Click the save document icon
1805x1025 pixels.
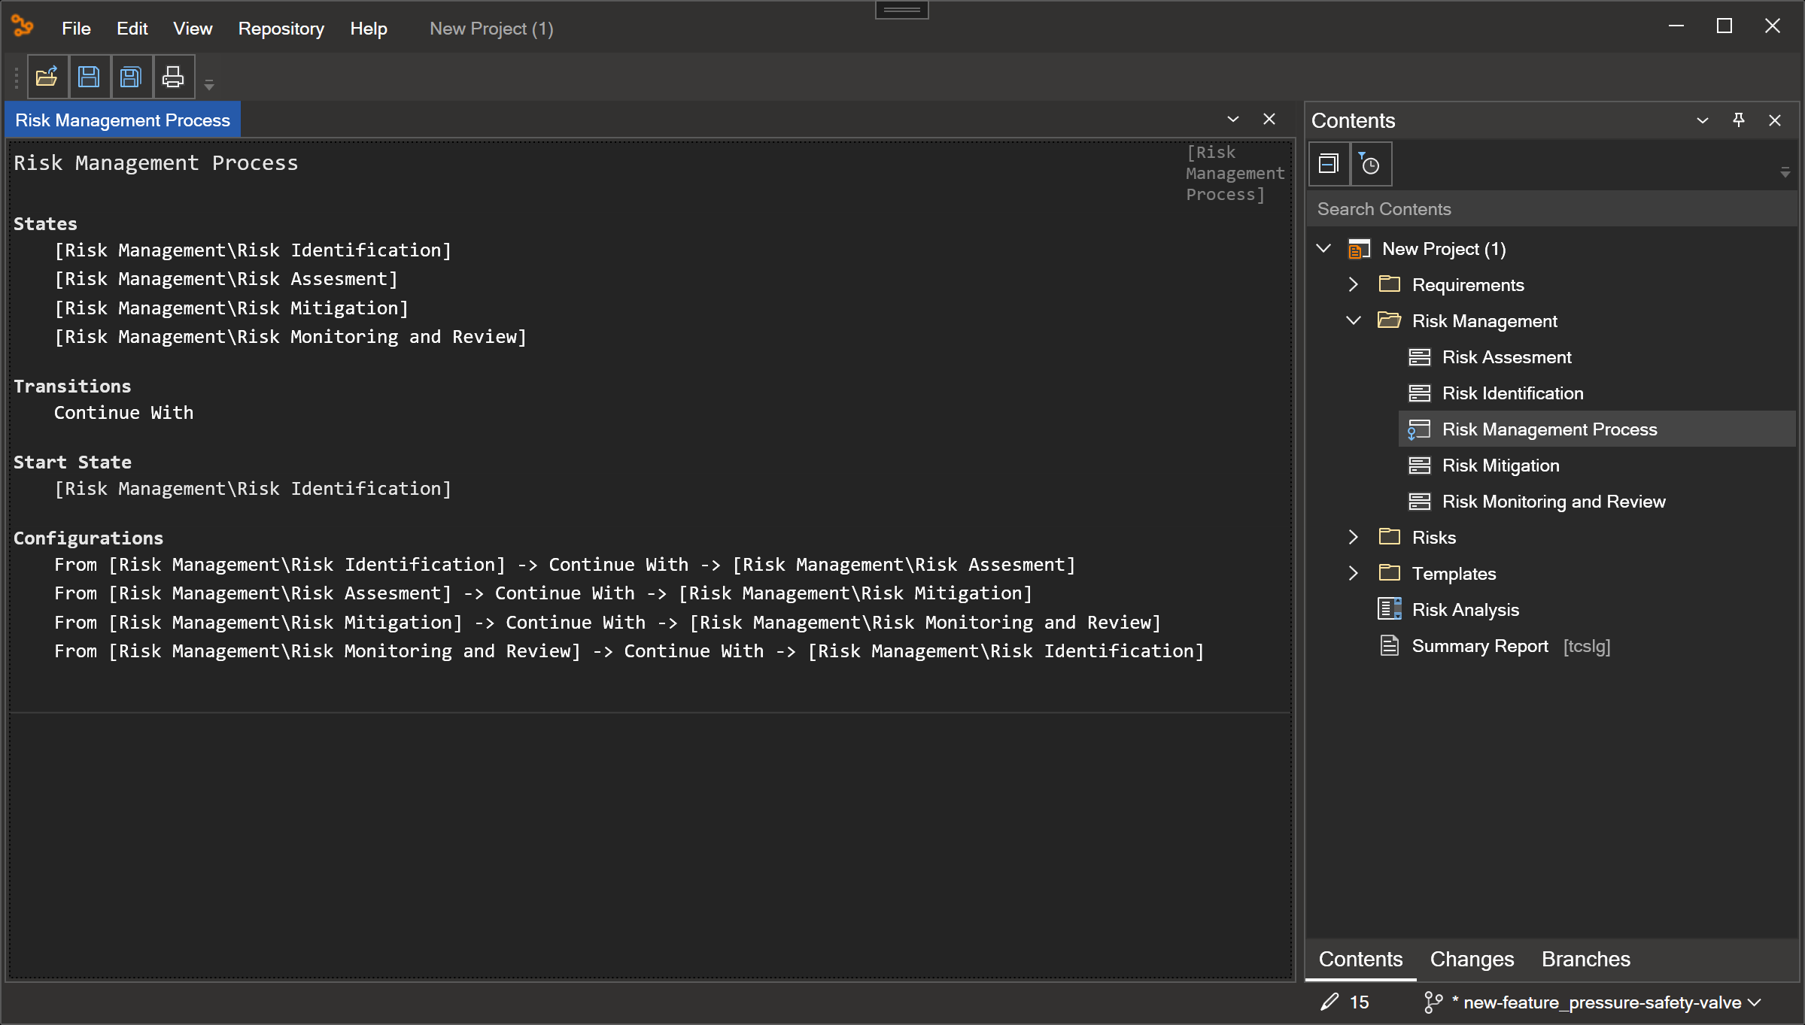coord(88,77)
